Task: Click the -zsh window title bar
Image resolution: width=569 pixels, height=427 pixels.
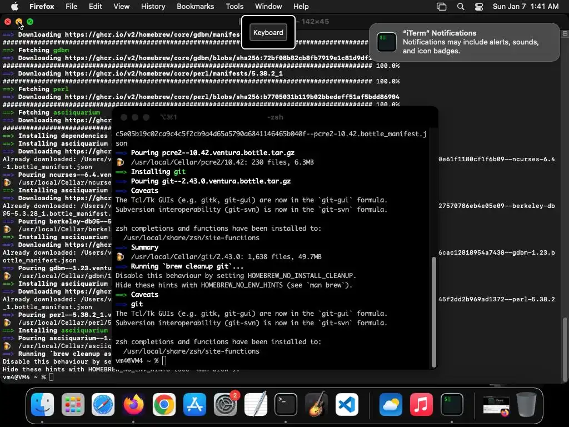Action: coord(275,117)
